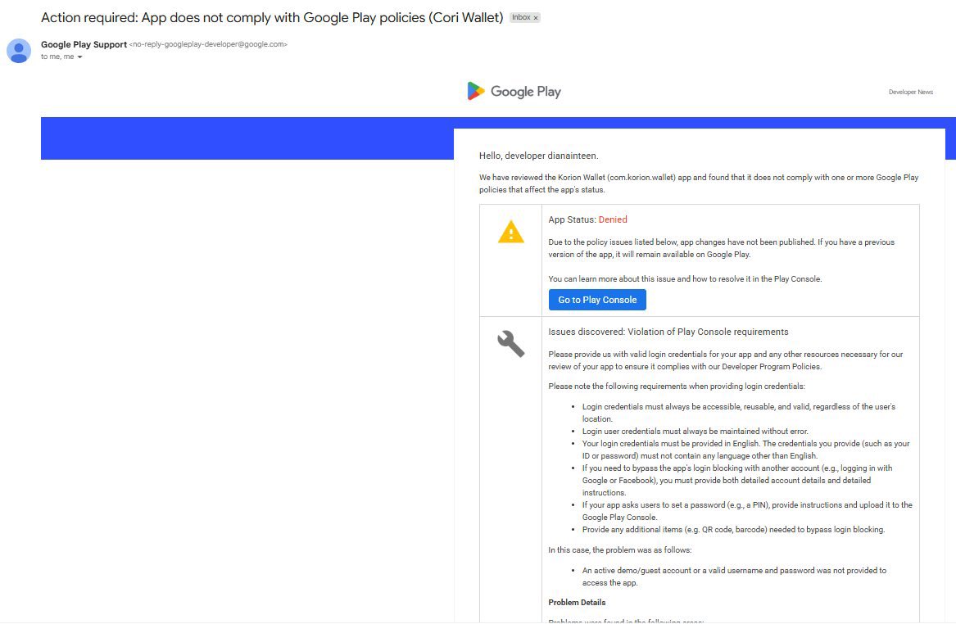
Task: Click the 'In this case, the problem was as follows:' line
Action: pos(619,549)
